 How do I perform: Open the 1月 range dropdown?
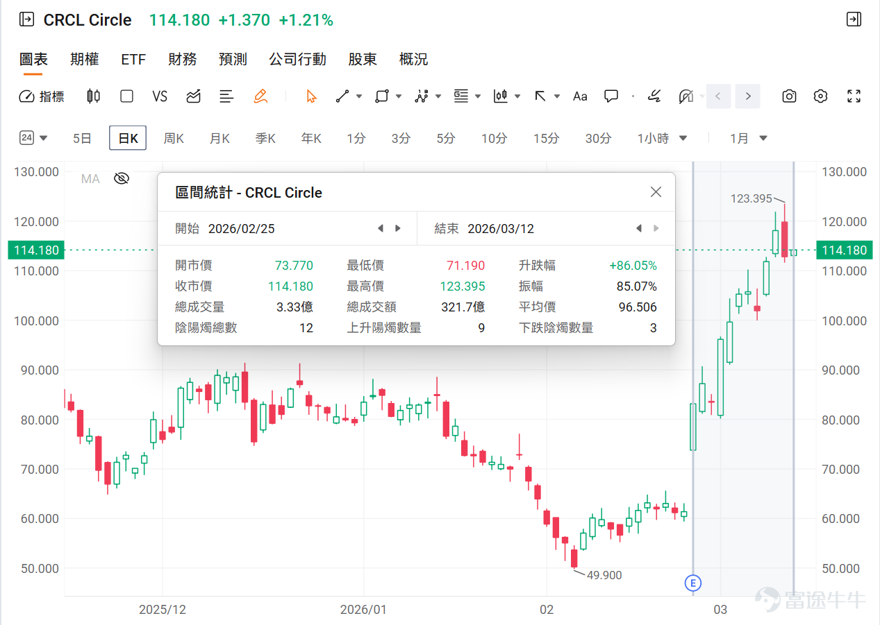[x=749, y=139]
